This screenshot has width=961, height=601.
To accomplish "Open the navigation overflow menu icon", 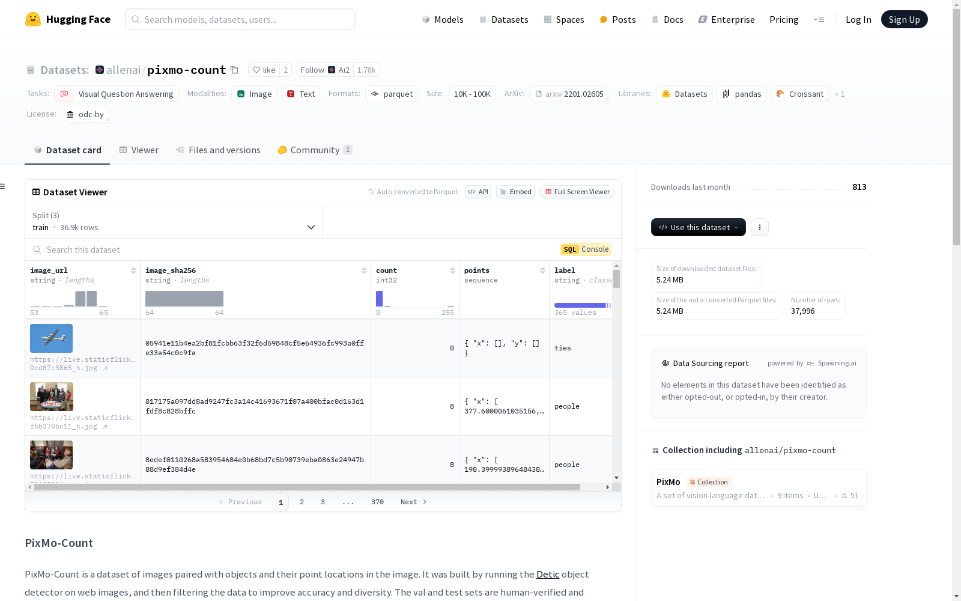I will (x=819, y=19).
